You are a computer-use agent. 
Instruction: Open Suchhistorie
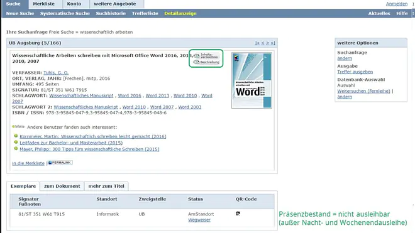[x=111, y=13]
